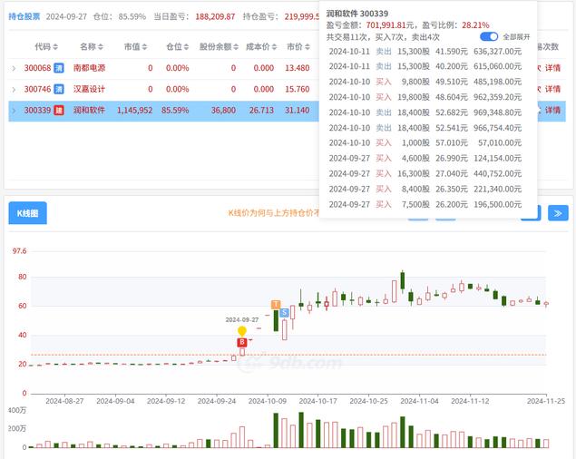This screenshot has height=459, width=576.
Task: Click the red B buy marker on chart
Action: (242, 343)
